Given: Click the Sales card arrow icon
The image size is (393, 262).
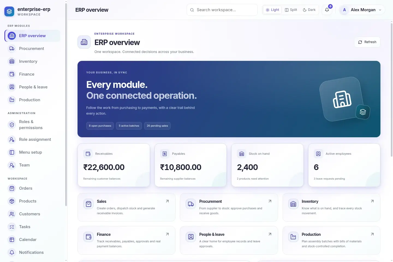Looking at the screenshot, I should coord(167,201).
